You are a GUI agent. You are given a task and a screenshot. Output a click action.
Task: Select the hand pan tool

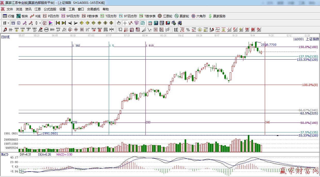[x=119, y=23]
